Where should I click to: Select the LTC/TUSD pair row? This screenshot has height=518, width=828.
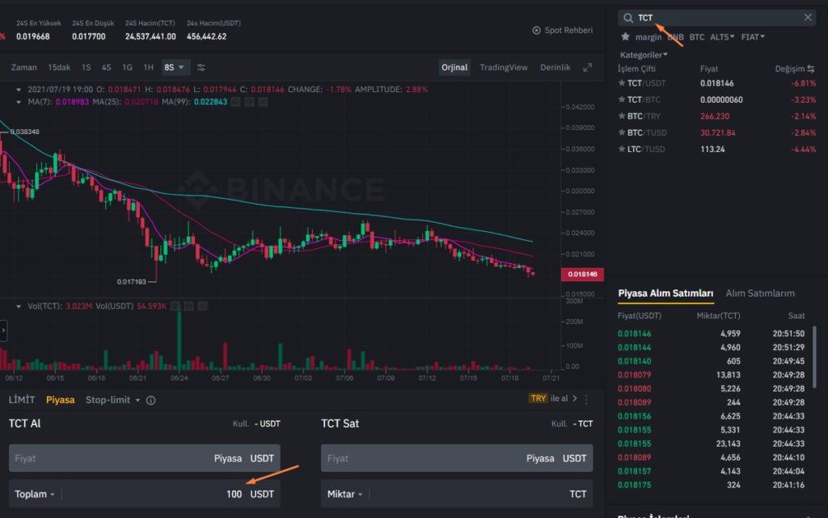point(716,149)
